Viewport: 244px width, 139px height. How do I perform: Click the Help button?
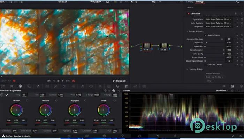click(x=209, y=81)
